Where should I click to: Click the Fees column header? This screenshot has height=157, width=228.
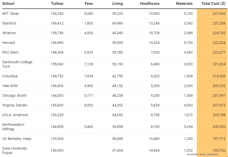click(x=89, y=4)
